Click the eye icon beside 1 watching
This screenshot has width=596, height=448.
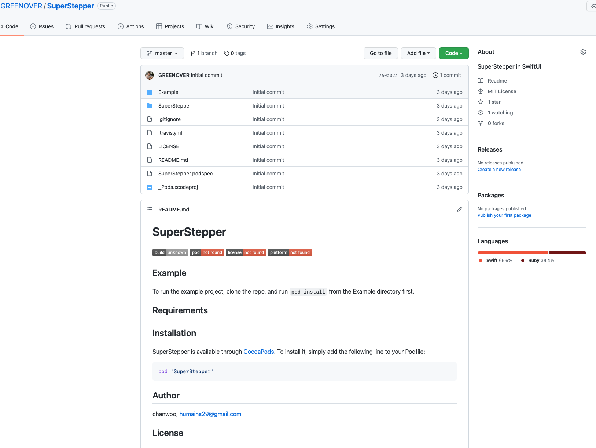point(481,113)
